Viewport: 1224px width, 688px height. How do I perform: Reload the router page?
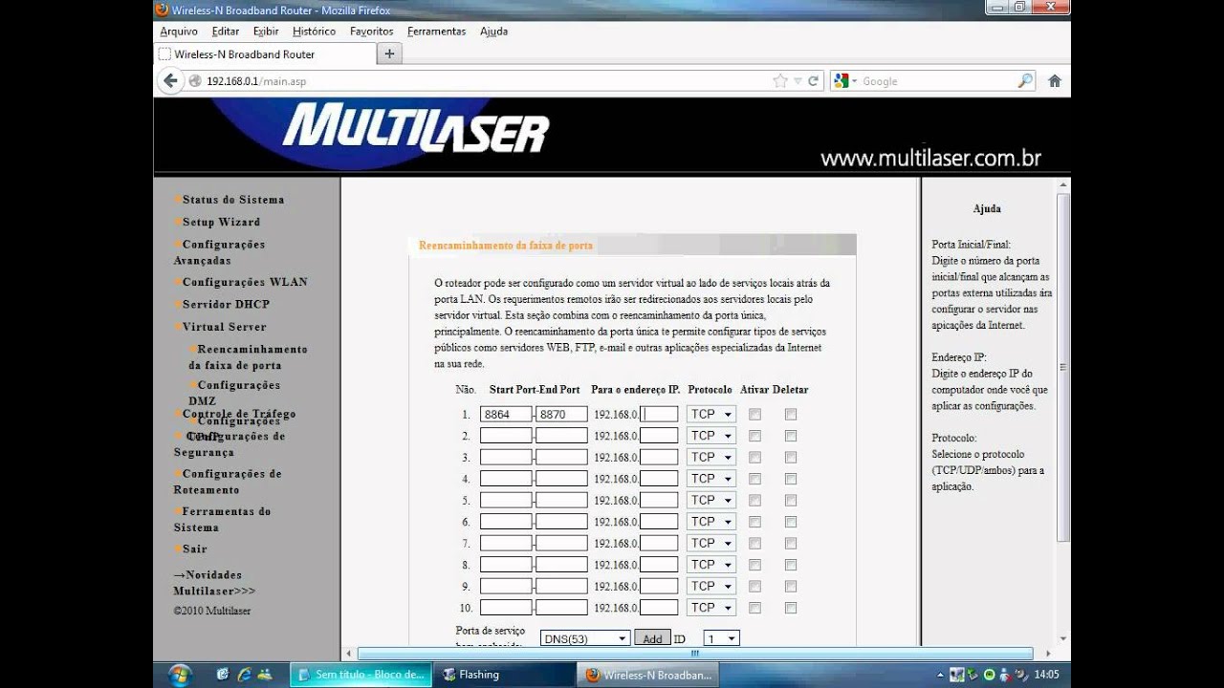click(x=814, y=81)
